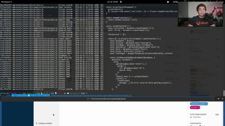
Task: Click the 'static projectSelectDropdown()' code line
Action: (121, 7)
